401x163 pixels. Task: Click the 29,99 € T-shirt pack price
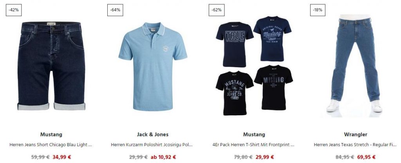point(265,157)
